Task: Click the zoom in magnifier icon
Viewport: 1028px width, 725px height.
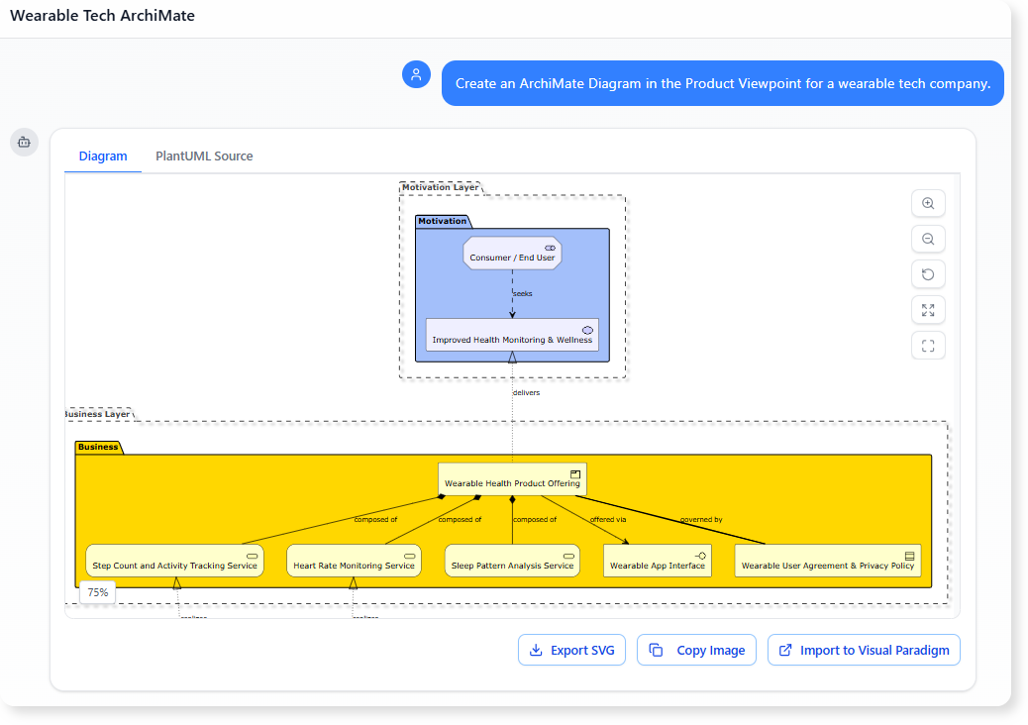Action: (x=928, y=203)
